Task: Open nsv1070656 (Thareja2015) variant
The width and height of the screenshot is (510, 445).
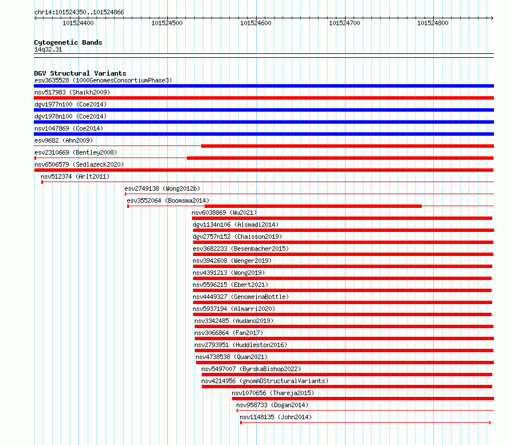Action: tap(273, 393)
